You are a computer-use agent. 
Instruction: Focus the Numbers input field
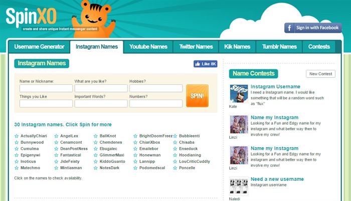click(x=156, y=104)
